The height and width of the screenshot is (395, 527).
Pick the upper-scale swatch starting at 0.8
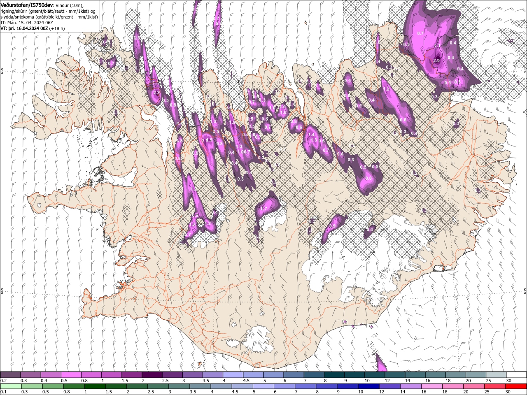point(91,375)
